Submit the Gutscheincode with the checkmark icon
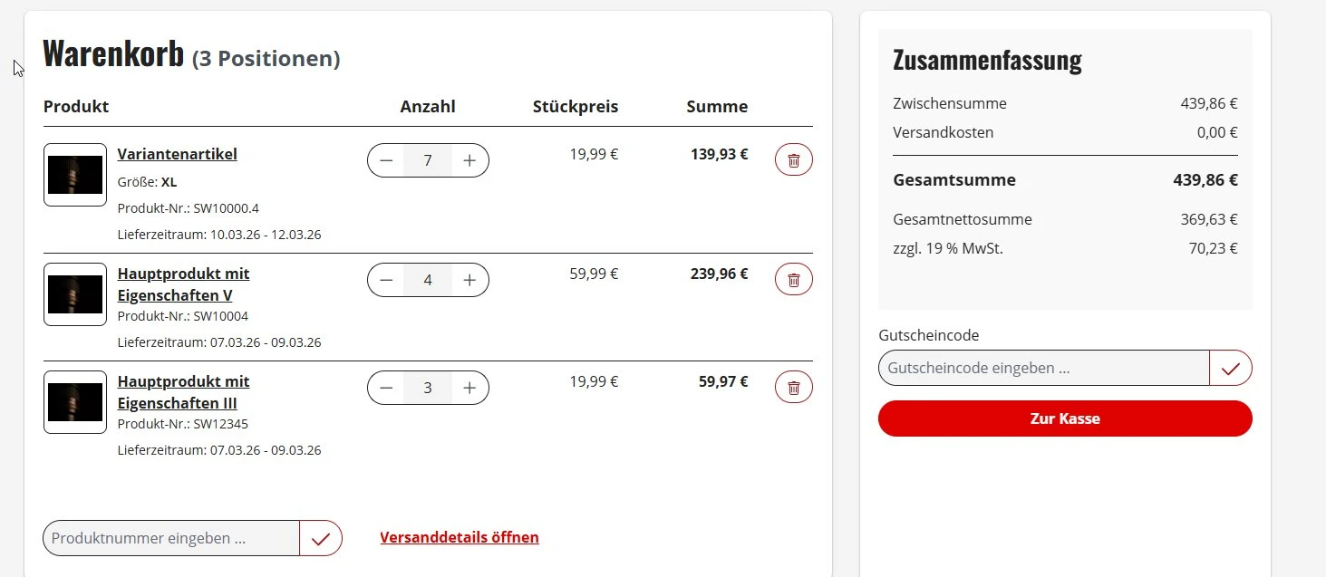 1232,368
